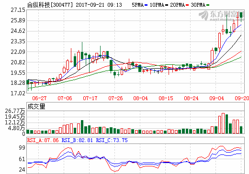Click the 20.82 price axis label

tap(18, 62)
